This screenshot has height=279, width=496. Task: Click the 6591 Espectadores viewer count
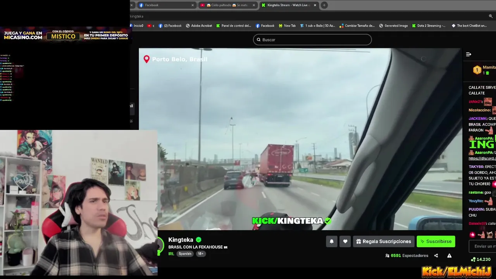pyautogui.click(x=407, y=255)
